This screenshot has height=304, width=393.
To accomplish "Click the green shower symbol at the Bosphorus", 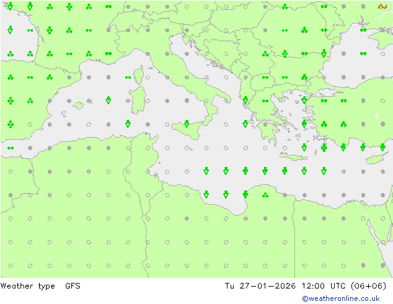I will (x=304, y=101).
